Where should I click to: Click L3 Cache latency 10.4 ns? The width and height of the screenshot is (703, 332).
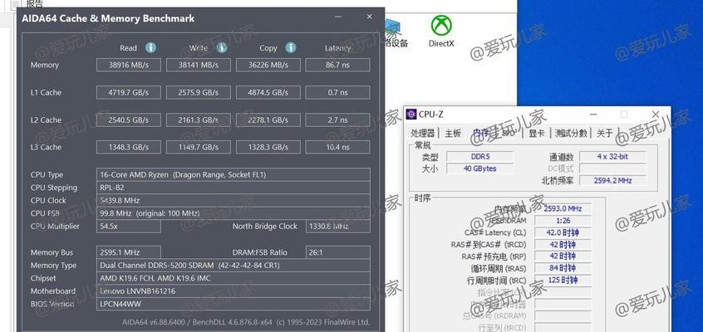pyautogui.click(x=337, y=148)
